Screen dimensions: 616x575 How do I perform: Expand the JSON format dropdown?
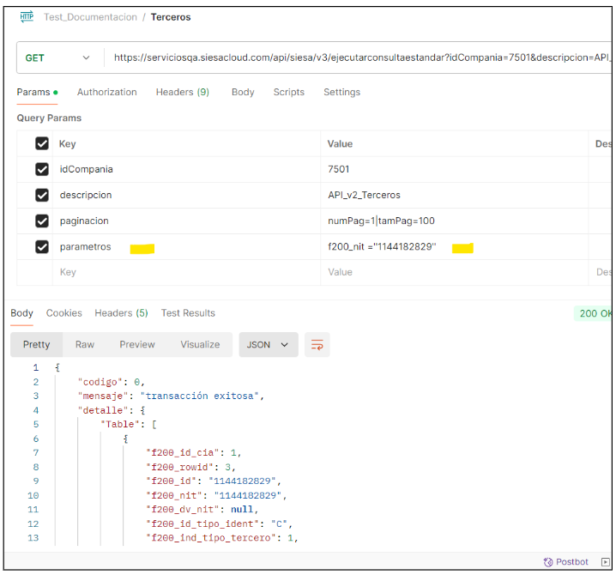269,345
